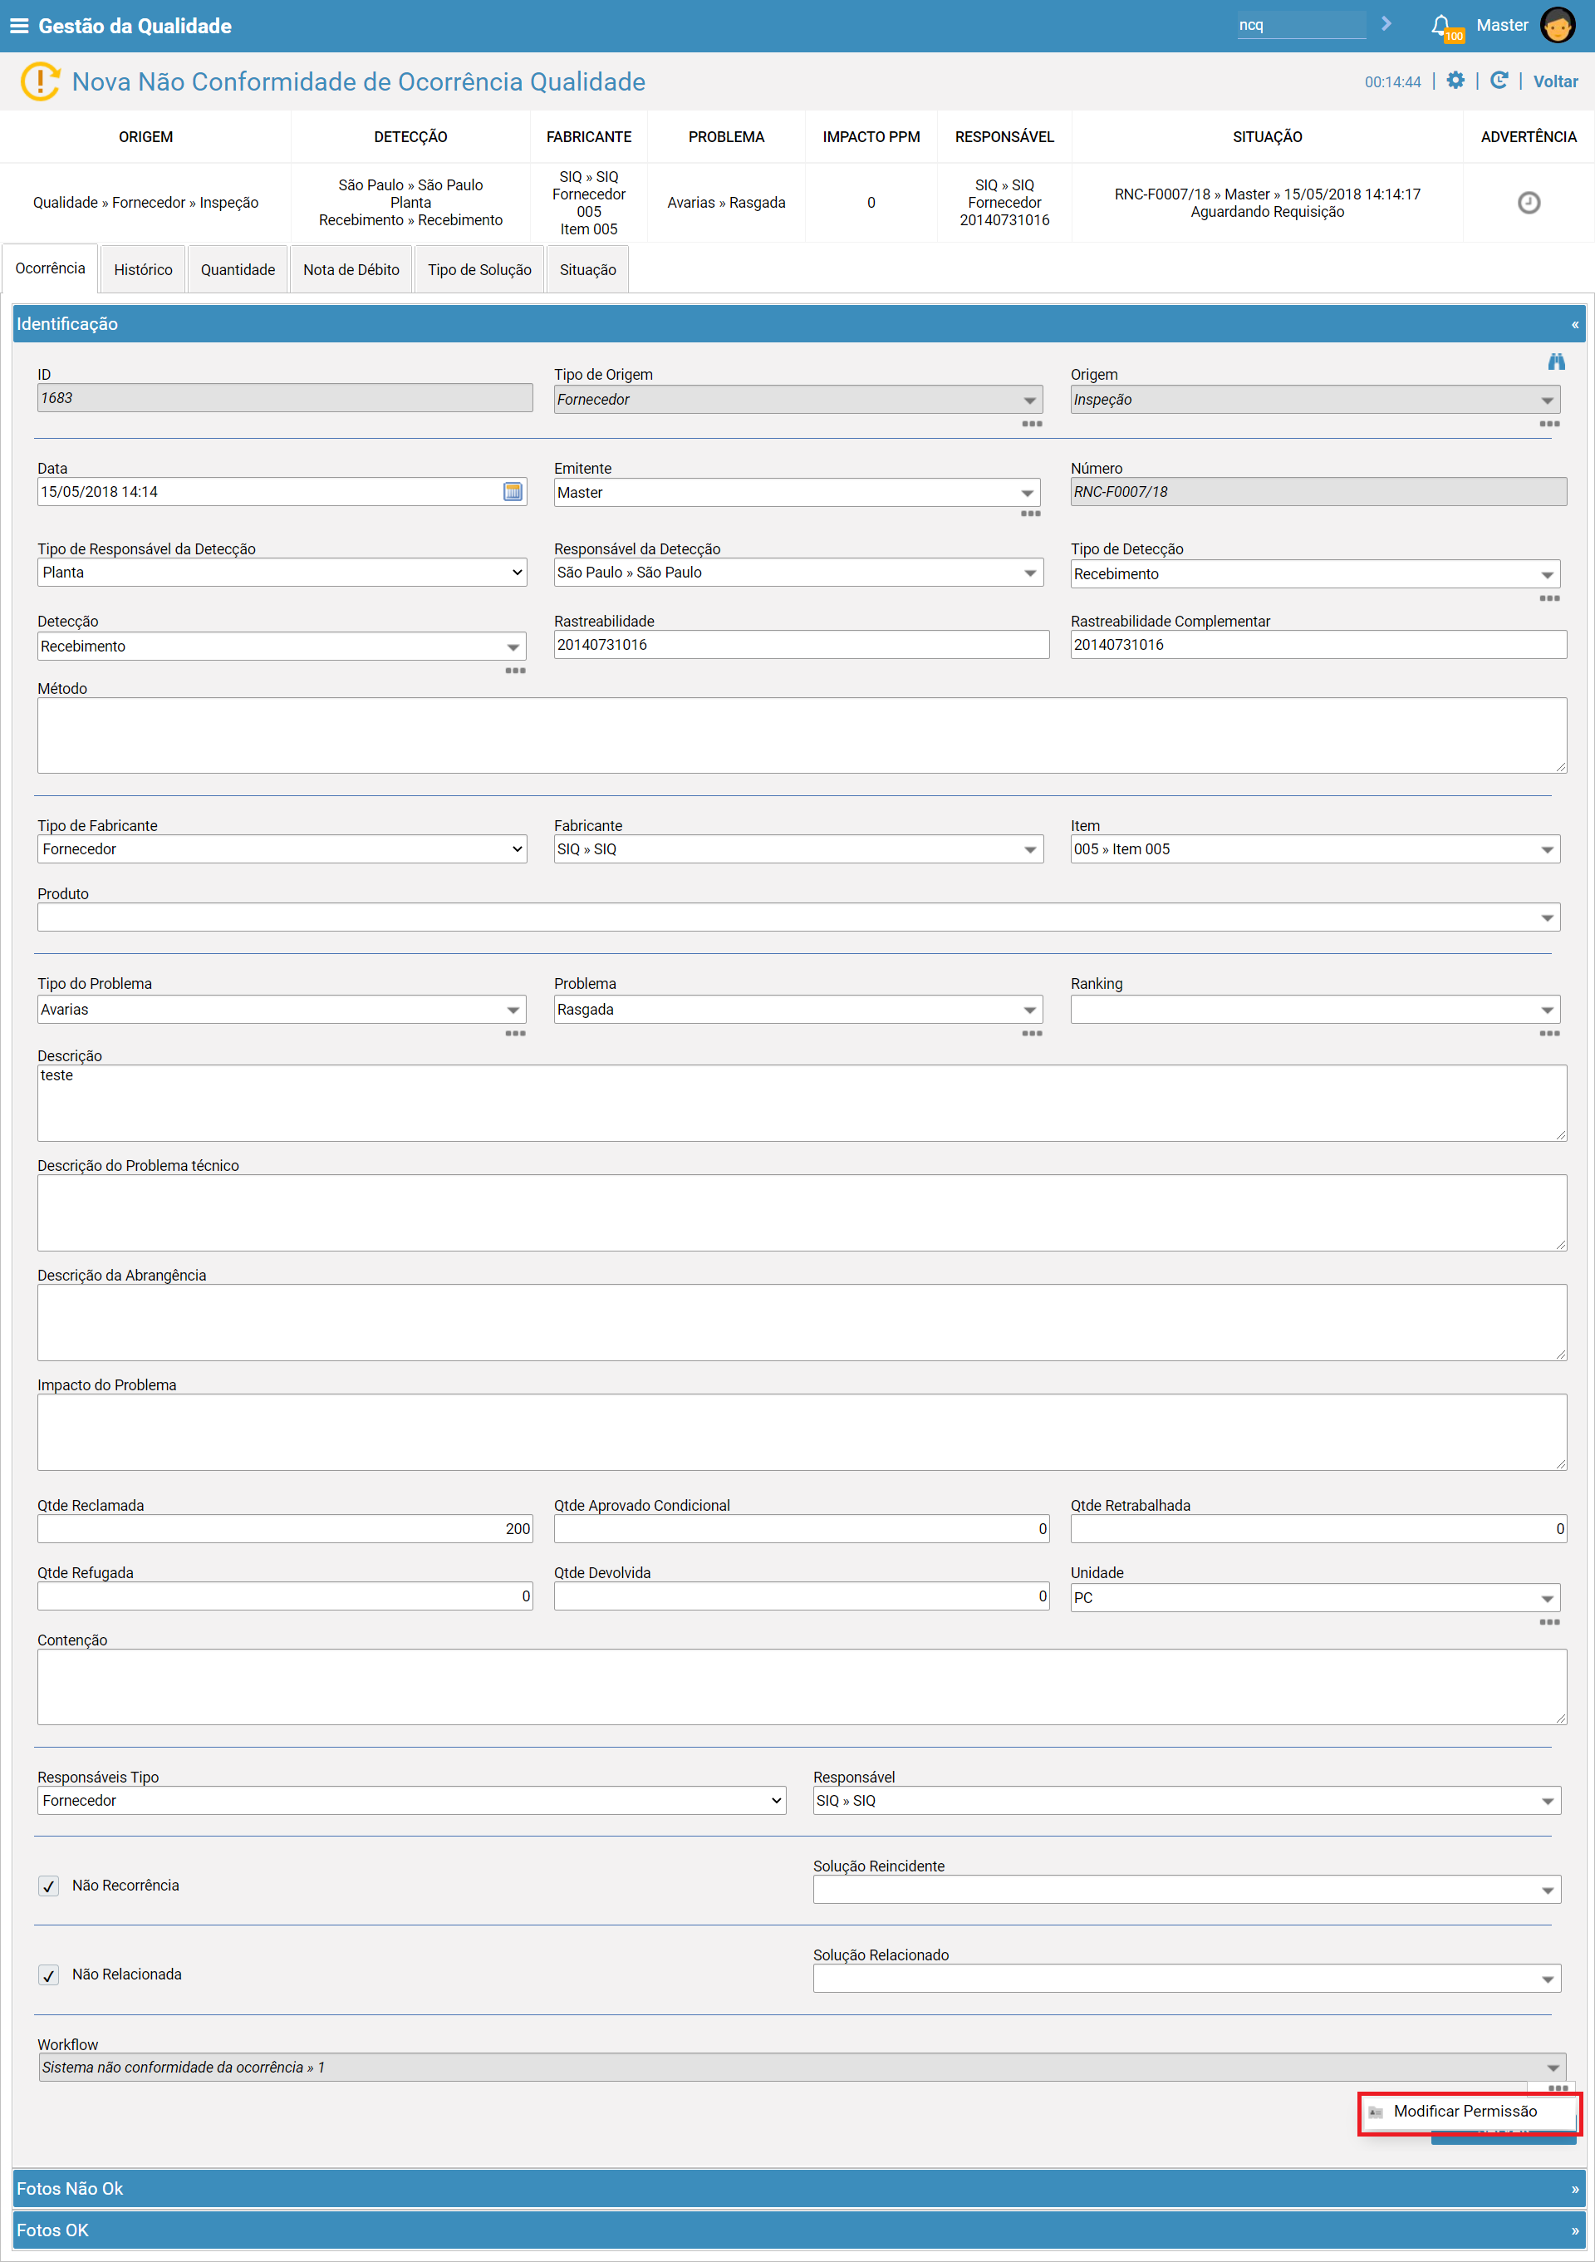Screen dimensions: 1595x2267
Task: Open the Ranking dropdown
Action: [x=1316, y=1009]
